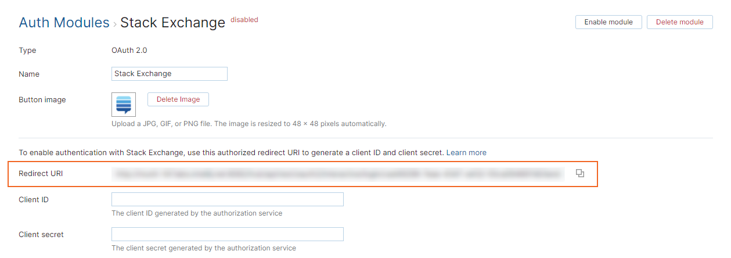Click into the Client secret input
This screenshot has width=731, height=258.
pos(228,234)
